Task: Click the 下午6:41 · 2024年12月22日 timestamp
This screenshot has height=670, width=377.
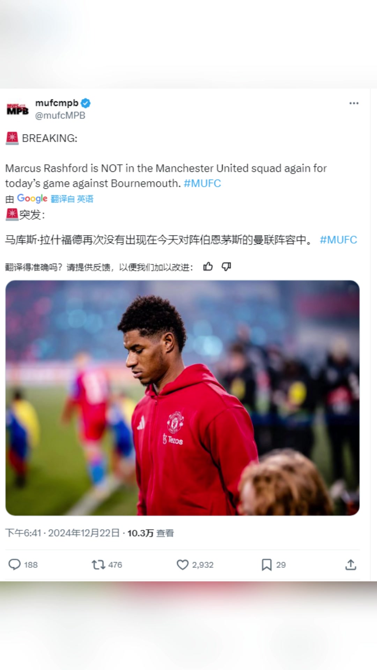Action: [x=62, y=533]
